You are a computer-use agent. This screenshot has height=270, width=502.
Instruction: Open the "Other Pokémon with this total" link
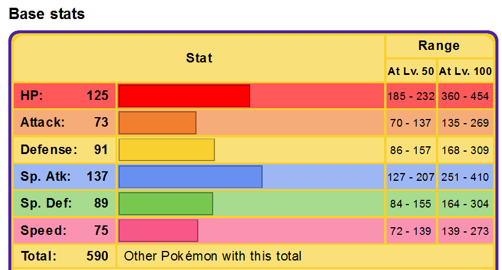[x=213, y=256]
